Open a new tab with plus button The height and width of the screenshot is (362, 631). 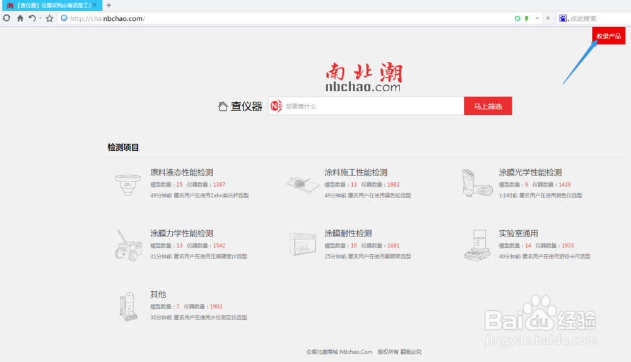point(109,5)
